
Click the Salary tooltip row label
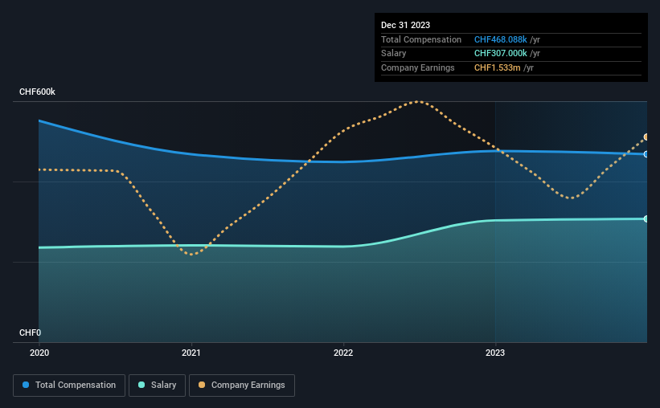click(394, 54)
